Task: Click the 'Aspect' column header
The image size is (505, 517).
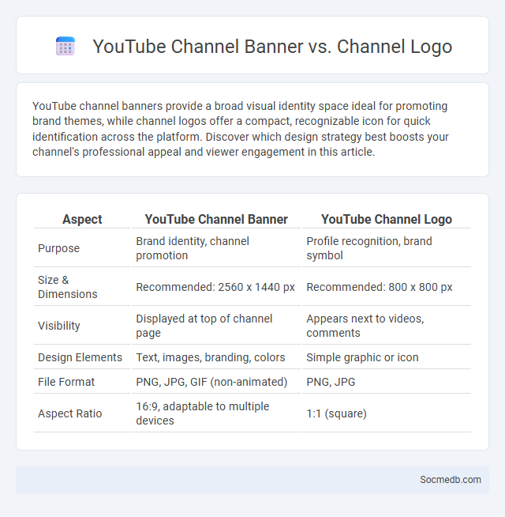Action: click(x=82, y=219)
